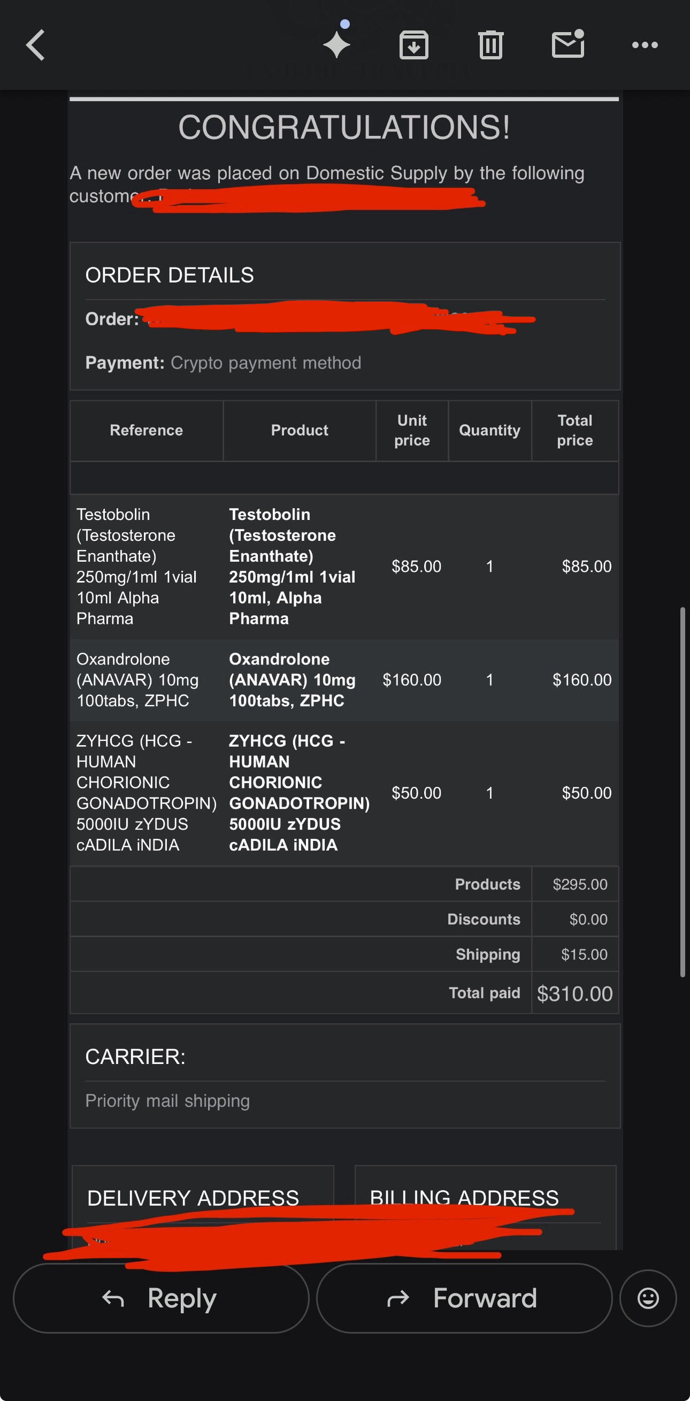Image resolution: width=690 pixels, height=1401 pixels.
Task: Archive this email with the box icon
Action: (414, 45)
